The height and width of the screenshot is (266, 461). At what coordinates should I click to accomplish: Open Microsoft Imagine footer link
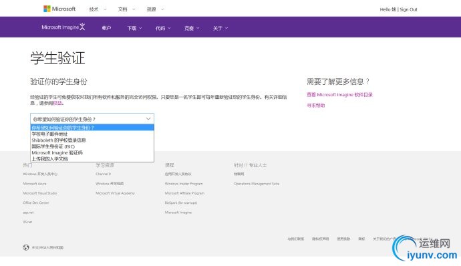pyautogui.click(x=178, y=212)
